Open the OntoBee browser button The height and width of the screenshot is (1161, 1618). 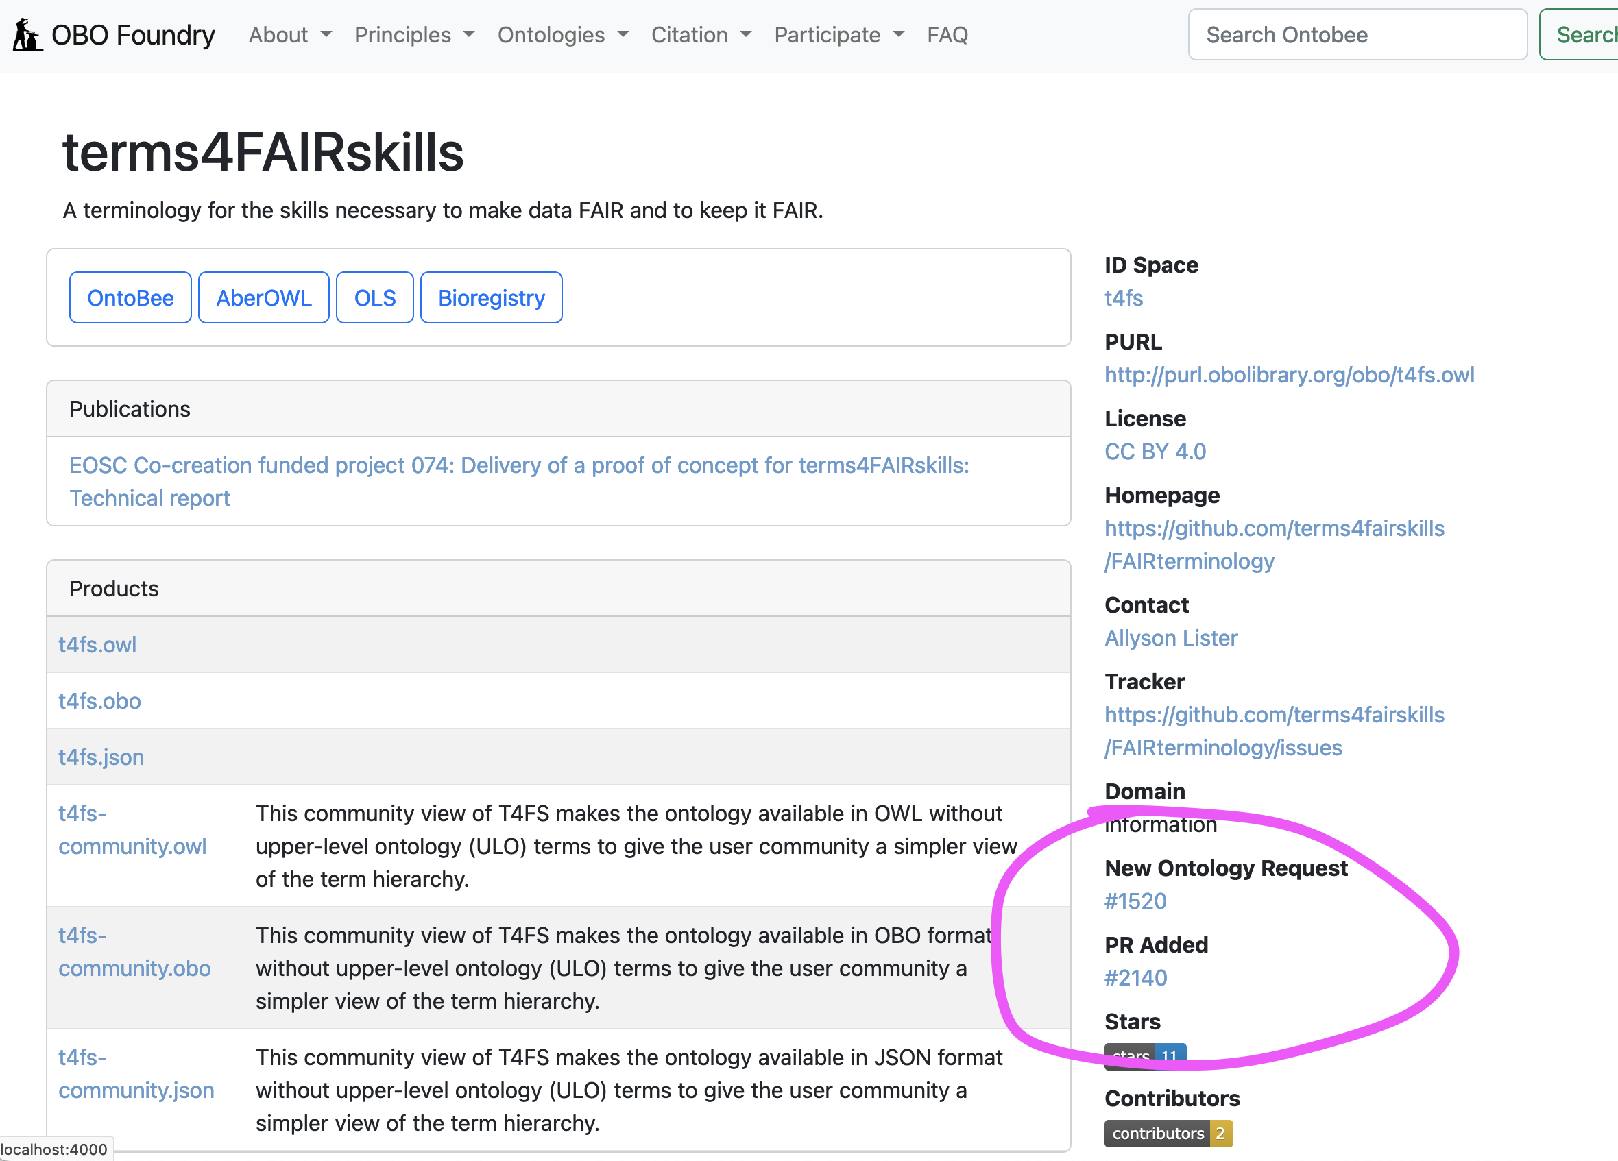click(130, 297)
